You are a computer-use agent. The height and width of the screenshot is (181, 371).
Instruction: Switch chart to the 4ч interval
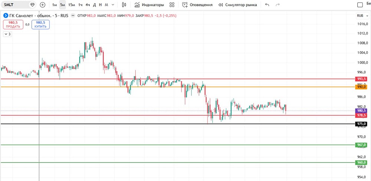click(x=88, y=5)
